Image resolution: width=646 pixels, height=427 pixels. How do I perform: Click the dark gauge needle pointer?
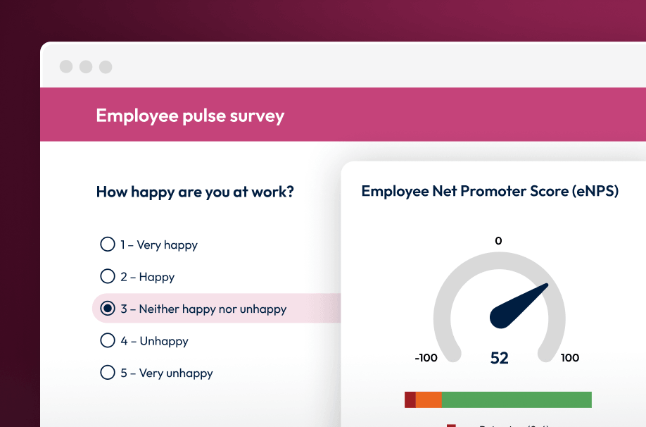point(517,307)
